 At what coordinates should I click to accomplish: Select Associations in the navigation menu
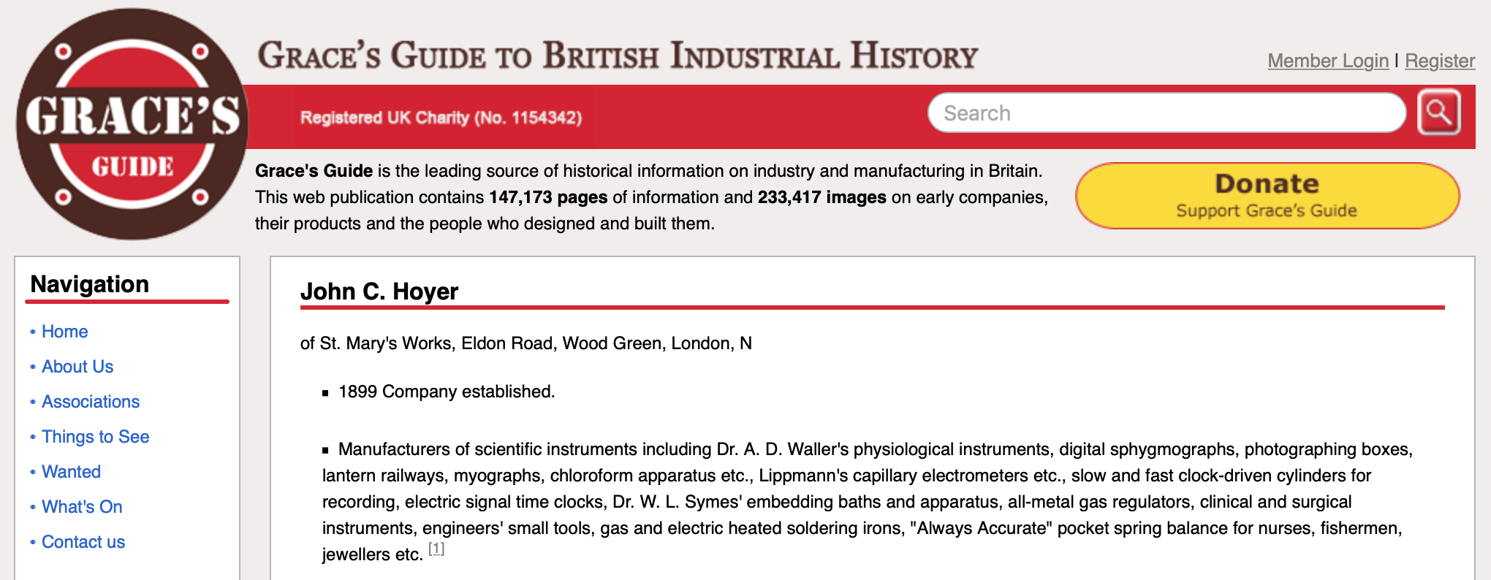pyautogui.click(x=91, y=402)
